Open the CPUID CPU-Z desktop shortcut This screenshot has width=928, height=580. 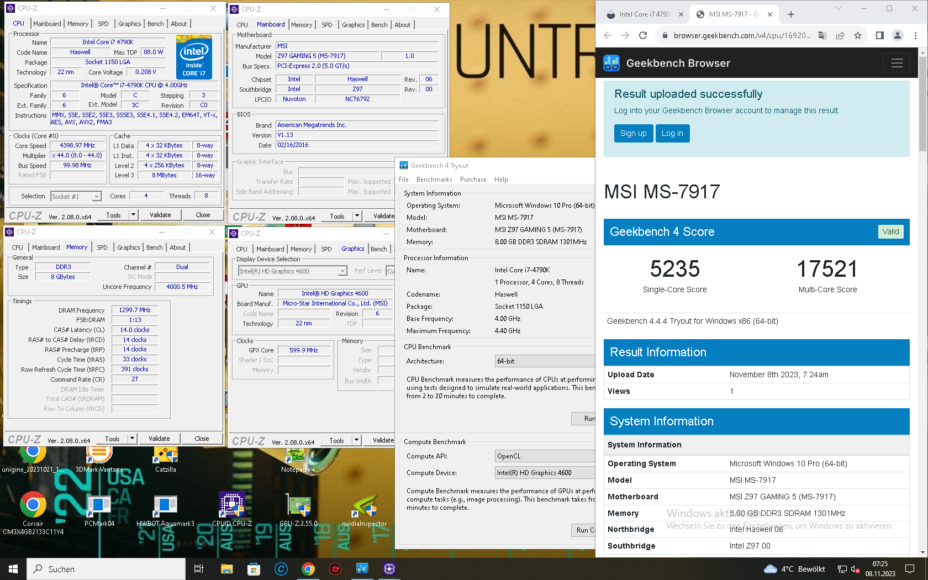232,509
